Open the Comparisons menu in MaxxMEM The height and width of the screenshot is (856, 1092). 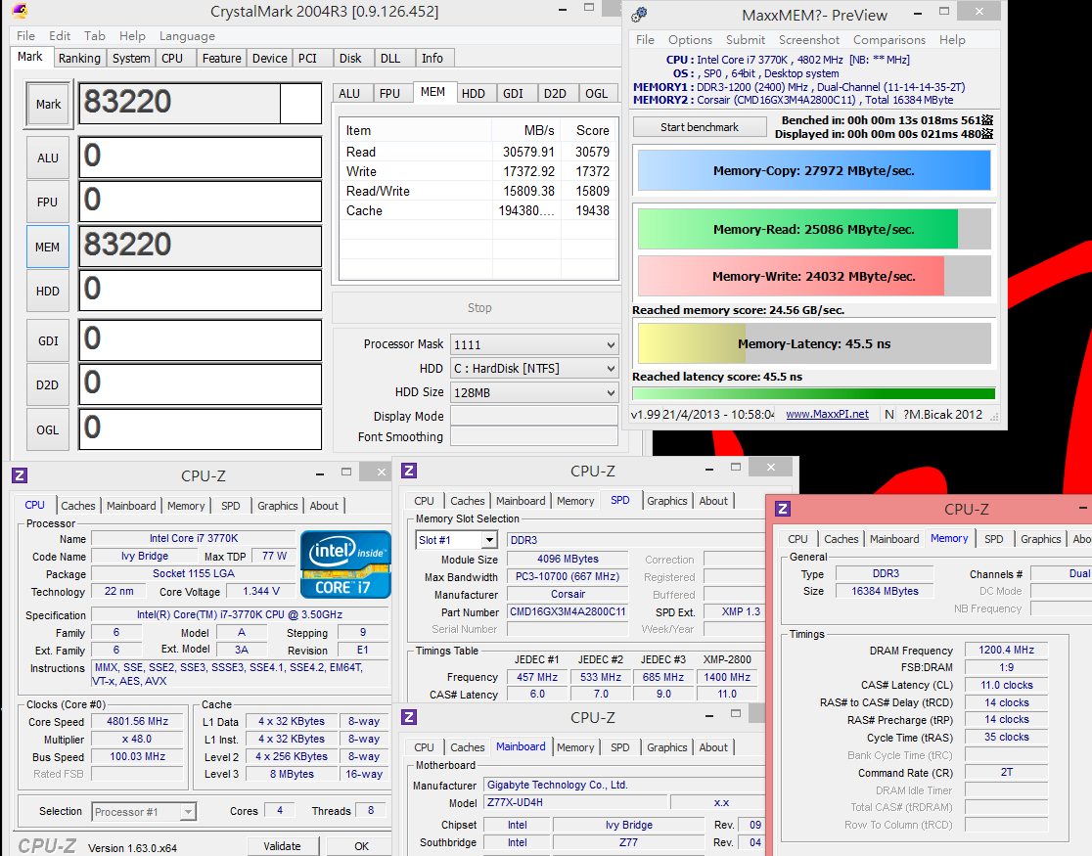click(x=888, y=40)
